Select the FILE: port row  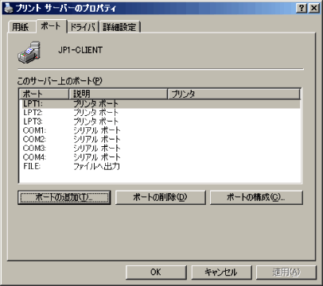[x=160, y=166]
